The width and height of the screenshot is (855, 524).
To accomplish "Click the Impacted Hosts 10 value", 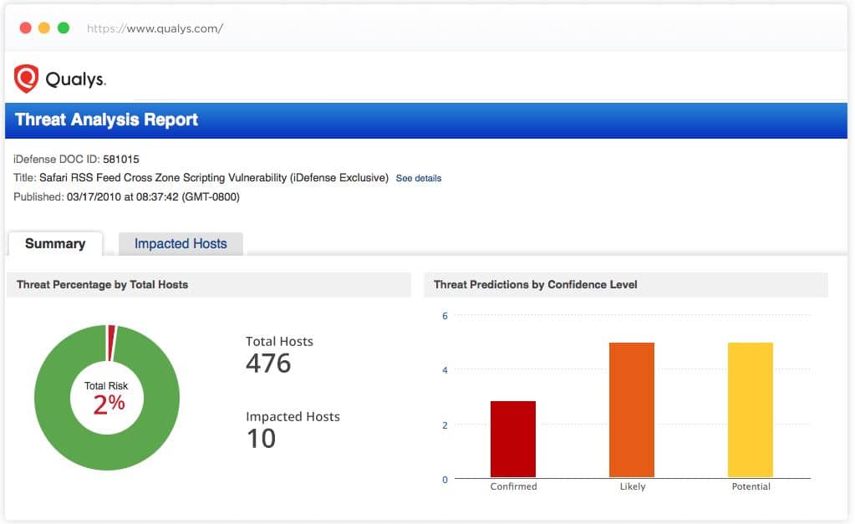I will [262, 439].
